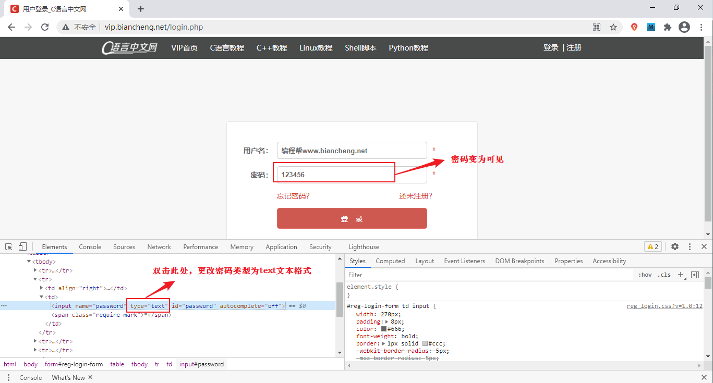The height and width of the screenshot is (383, 713).
Task: Add new style rule plus icon
Action: 681,275
